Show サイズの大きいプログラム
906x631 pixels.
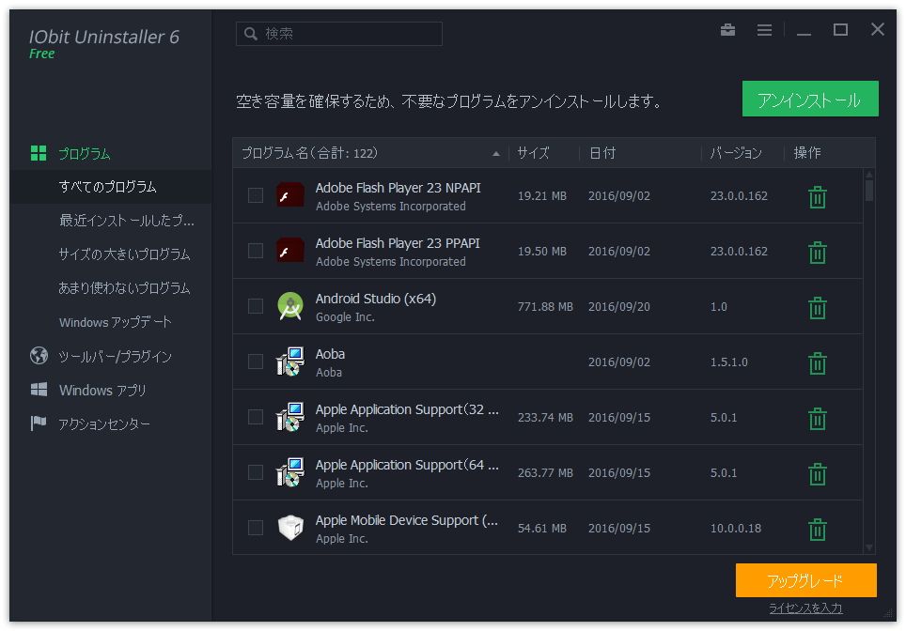(124, 254)
